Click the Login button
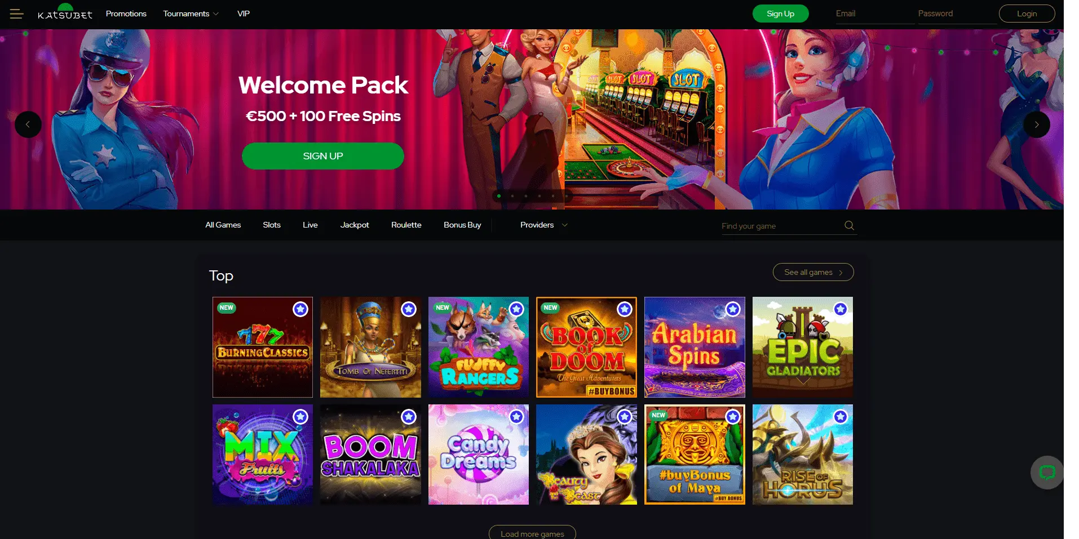Screen dimensions: 1079x539 (1027, 14)
